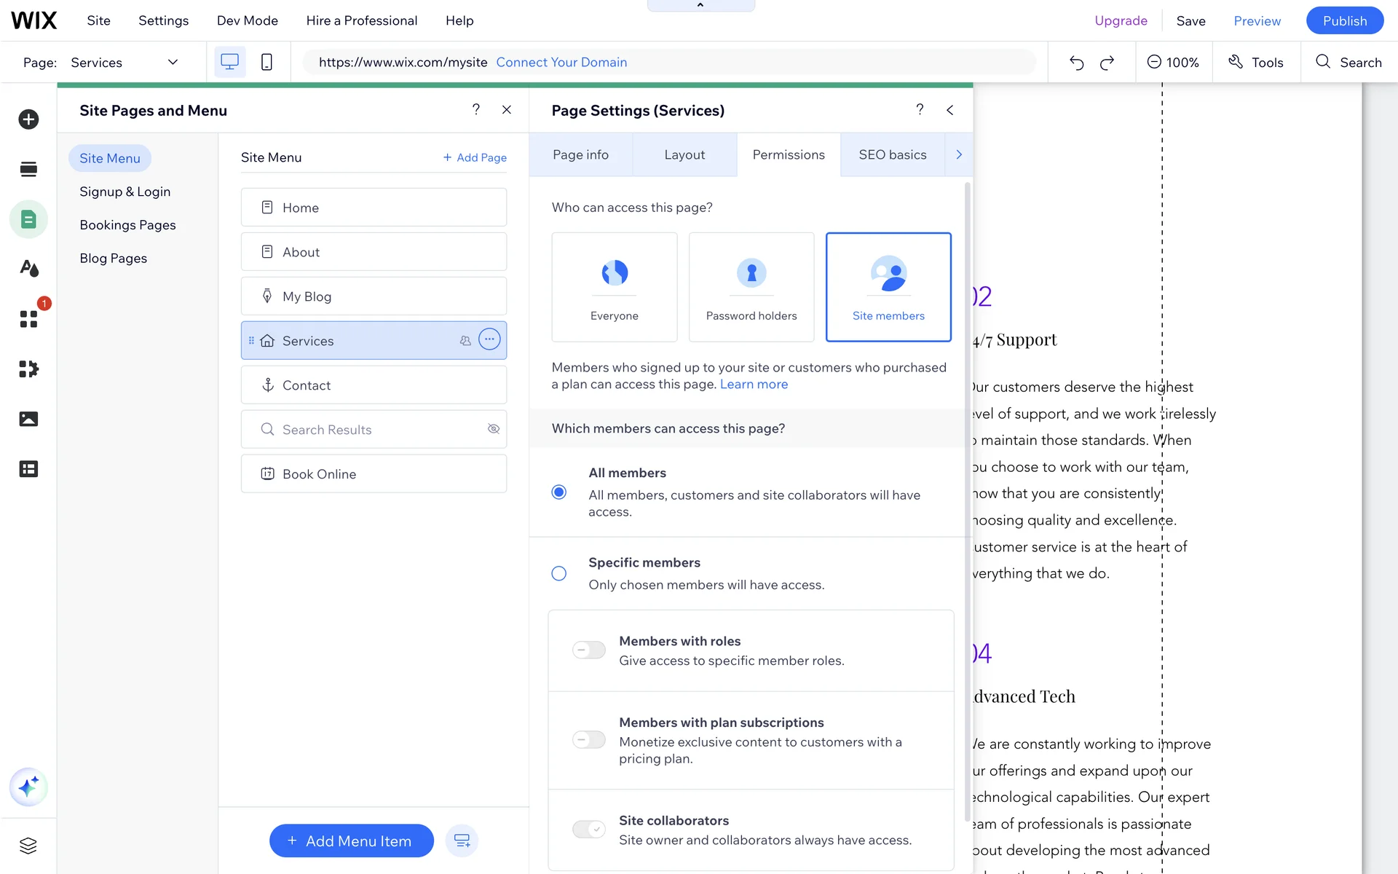The width and height of the screenshot is (1398, 874).
Task: Open the Add Elements plus icon
Action: click(x=28, y=119)
